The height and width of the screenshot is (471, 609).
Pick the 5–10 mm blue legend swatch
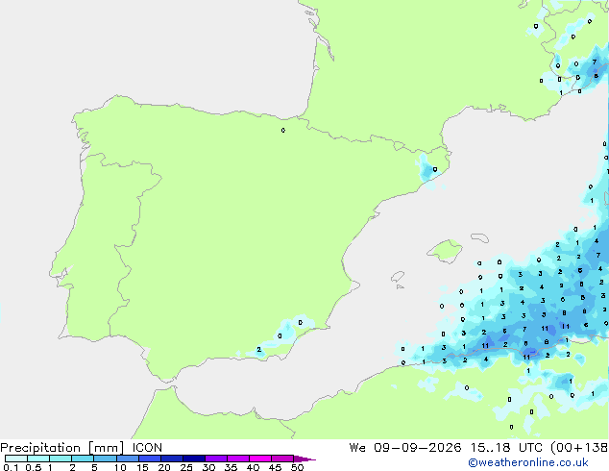[x=105, y=459]
